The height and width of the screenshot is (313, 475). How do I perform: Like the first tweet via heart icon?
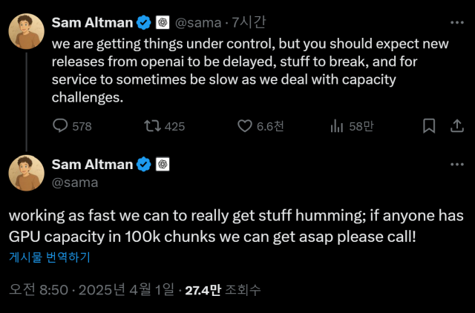click(x=245, y=127)
